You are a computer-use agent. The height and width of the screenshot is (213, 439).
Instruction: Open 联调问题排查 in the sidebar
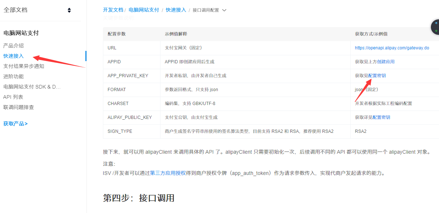tap(19, 107)
